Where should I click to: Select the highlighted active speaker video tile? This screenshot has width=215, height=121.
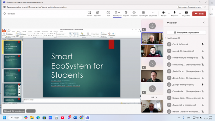tap(152, 38)
